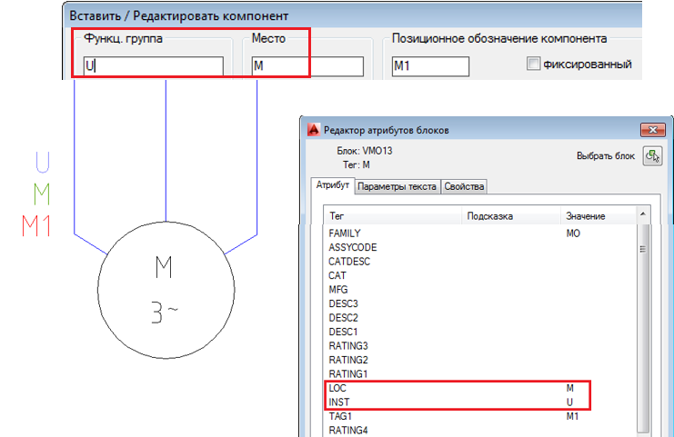Image resolution: width=674 pixels, height=437 pixels.
Task: Click the Место input field
Action: pyautogui.click(x=307, y=66)
